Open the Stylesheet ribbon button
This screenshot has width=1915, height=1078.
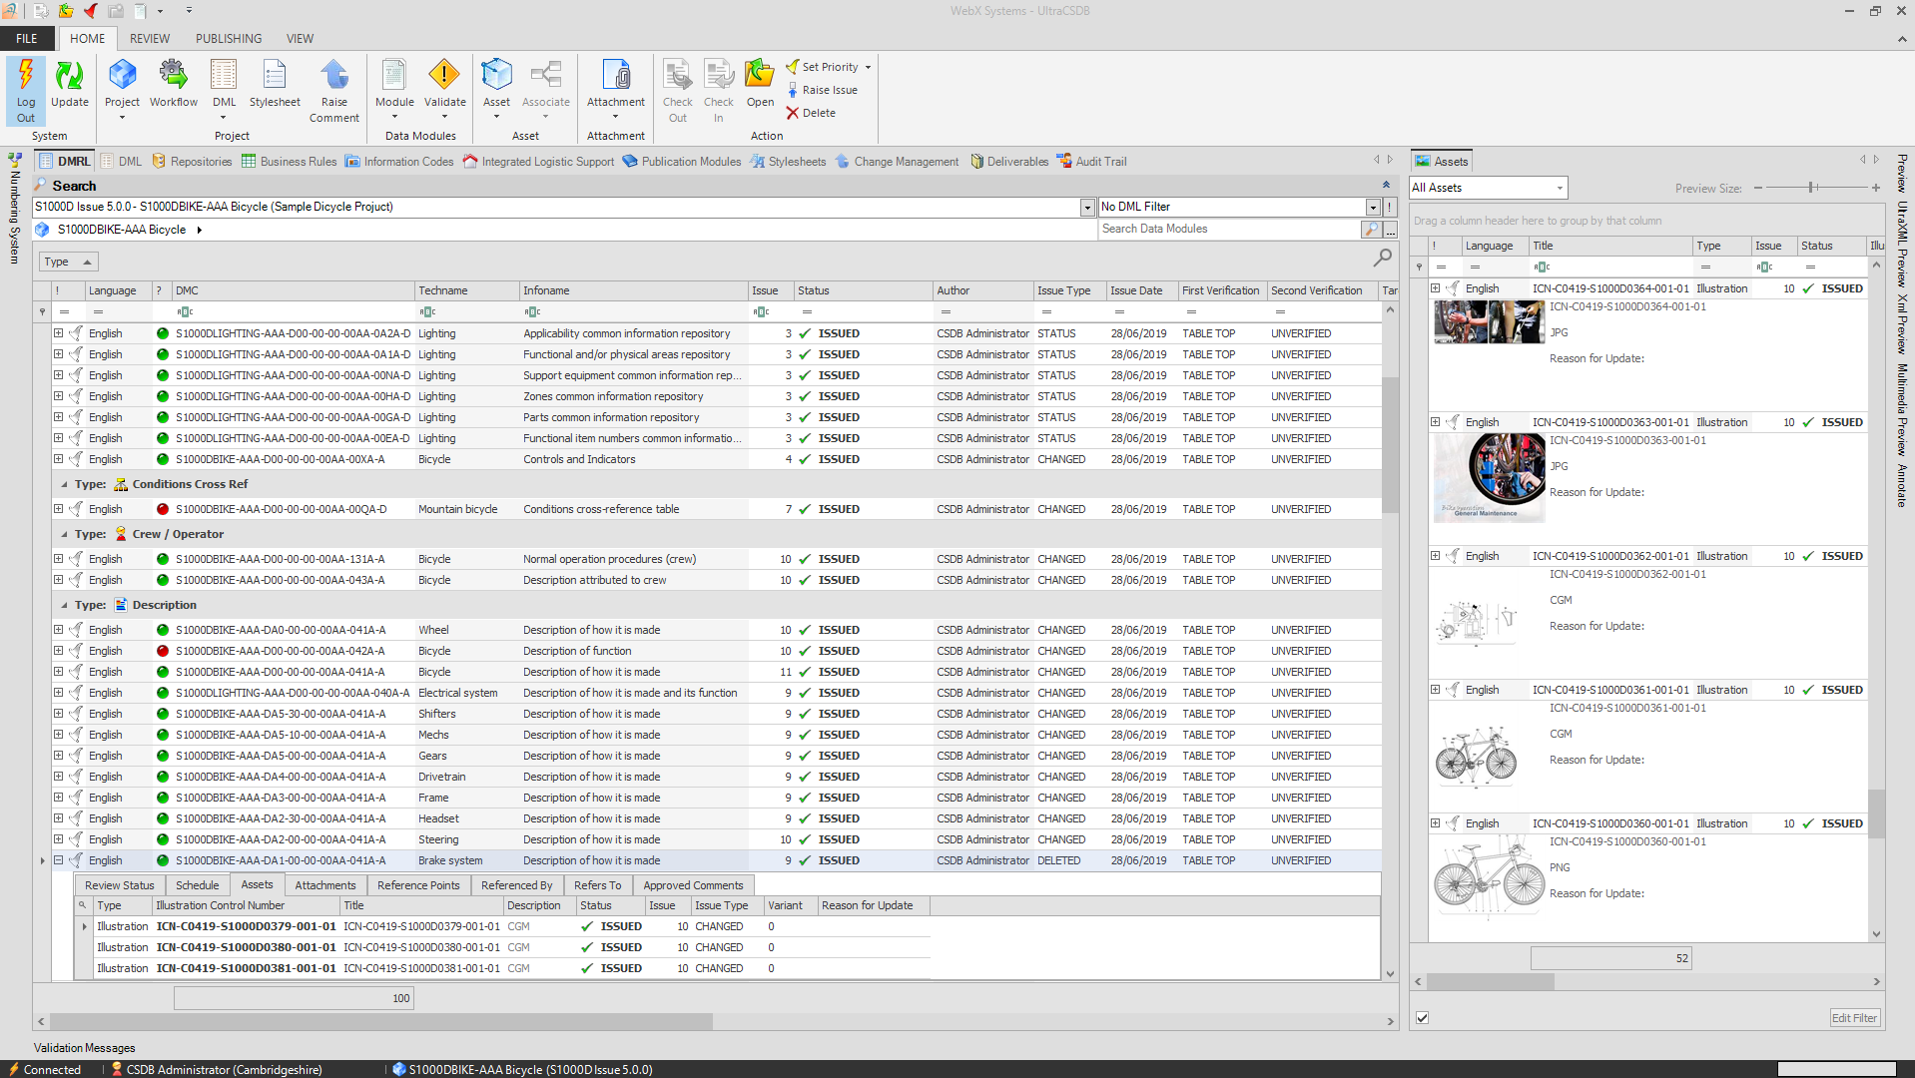[275, 83]
